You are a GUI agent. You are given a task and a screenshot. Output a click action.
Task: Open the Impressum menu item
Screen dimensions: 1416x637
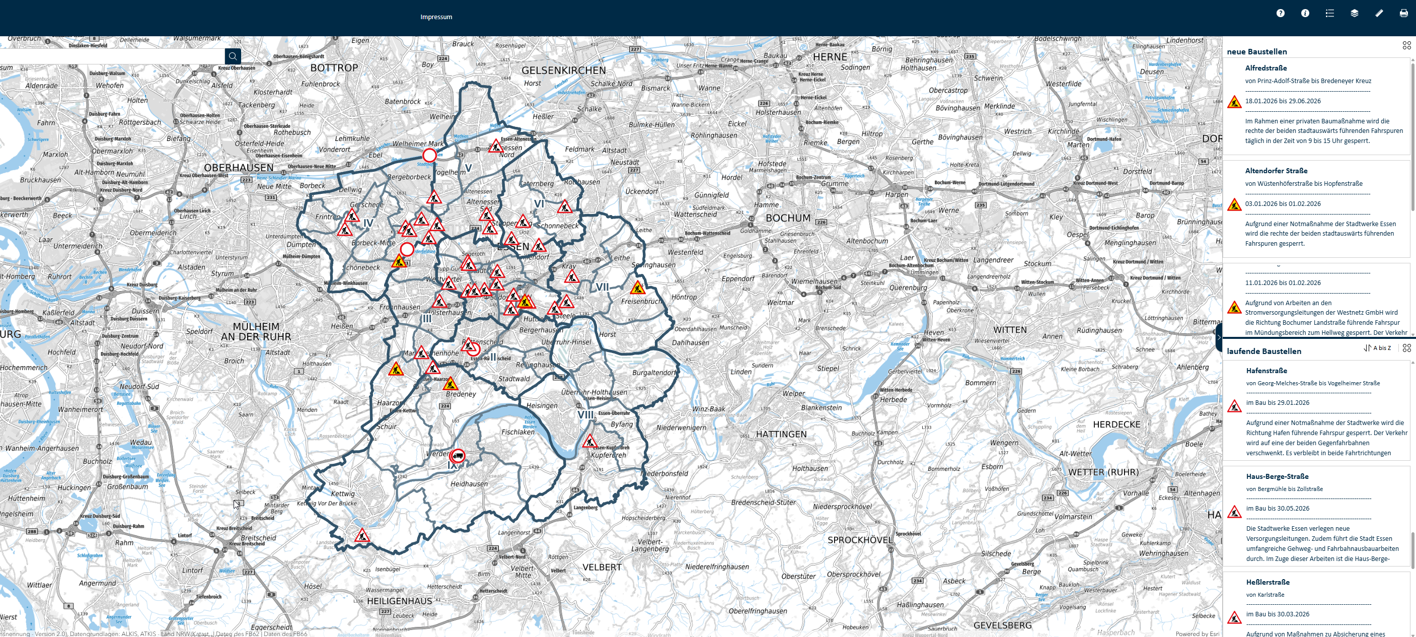(x=436, y=17)
